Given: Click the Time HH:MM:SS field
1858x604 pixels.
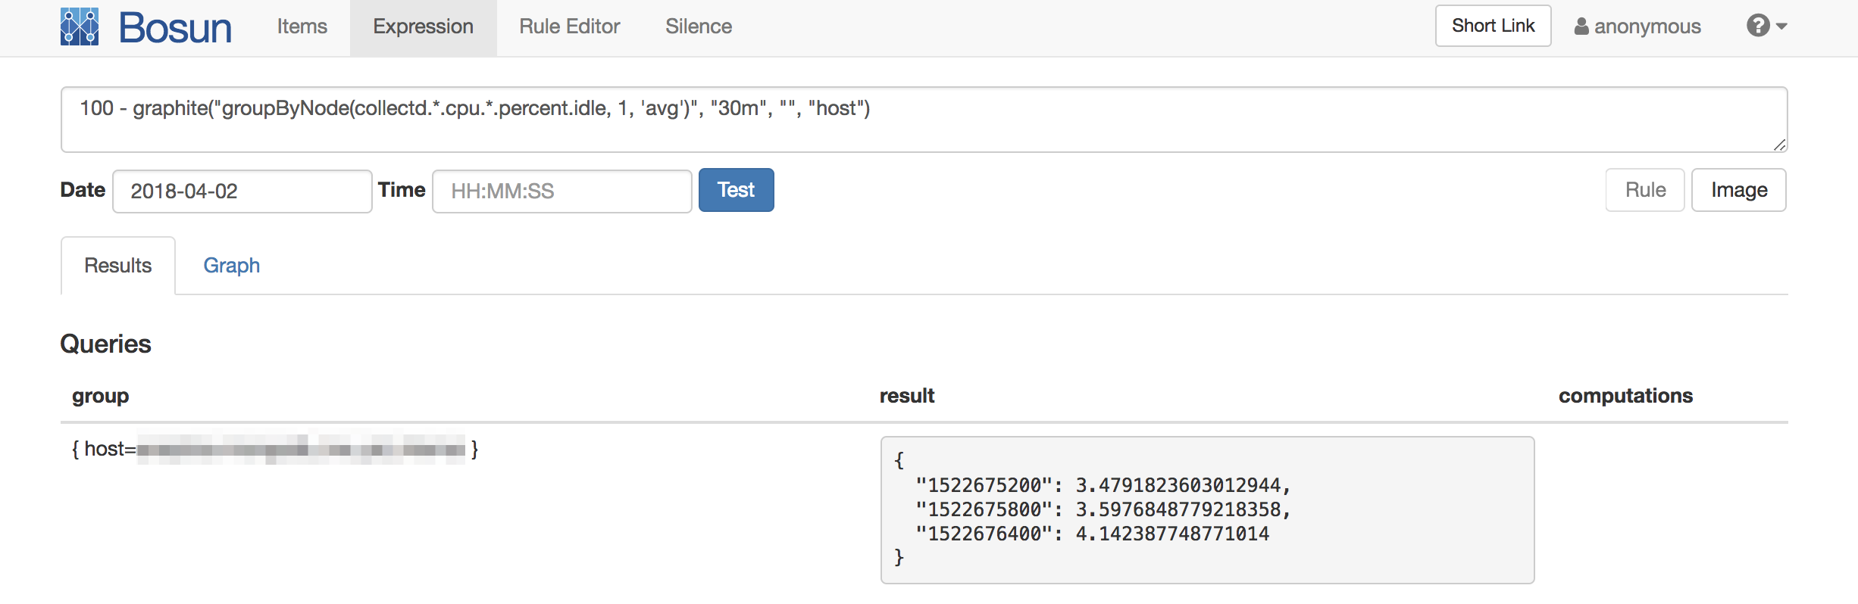Looking at the screenshot, I should (561, 191).
